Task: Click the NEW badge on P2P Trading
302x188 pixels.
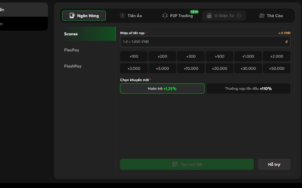Action: [x=194, y=12]
